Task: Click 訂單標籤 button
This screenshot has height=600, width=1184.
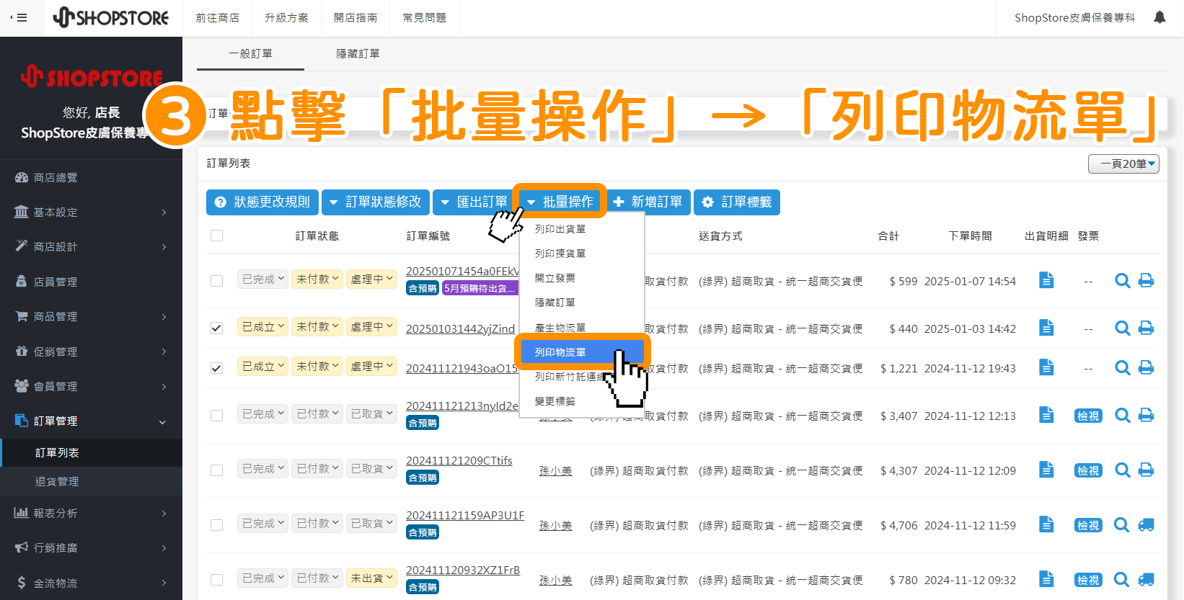Action: point(737,202)
